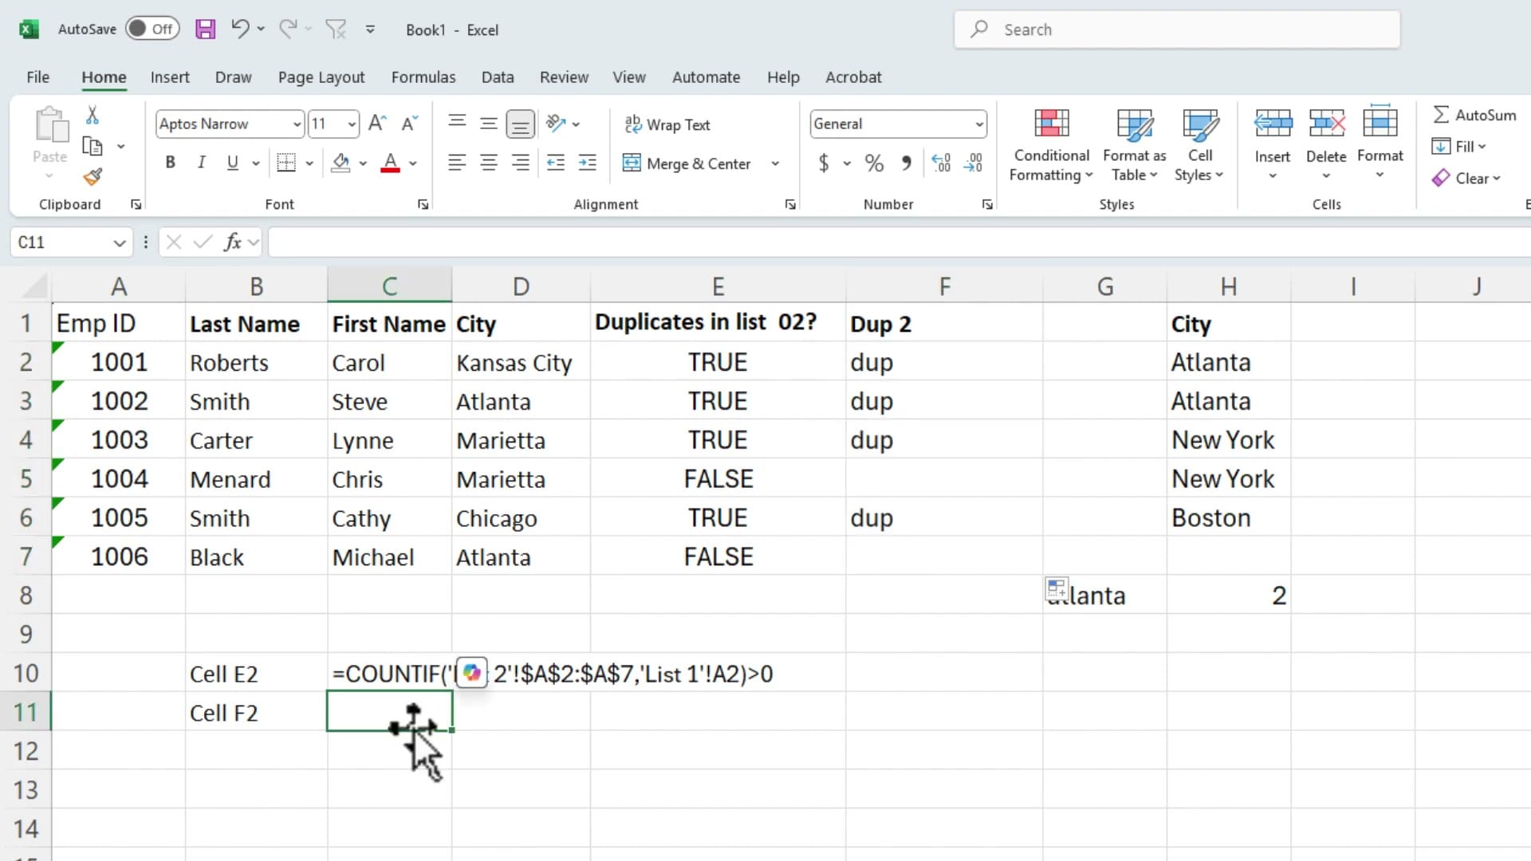Viewport: 1531px width, 861px height.
Task: Click inside the Search box
Action: 1156,29
